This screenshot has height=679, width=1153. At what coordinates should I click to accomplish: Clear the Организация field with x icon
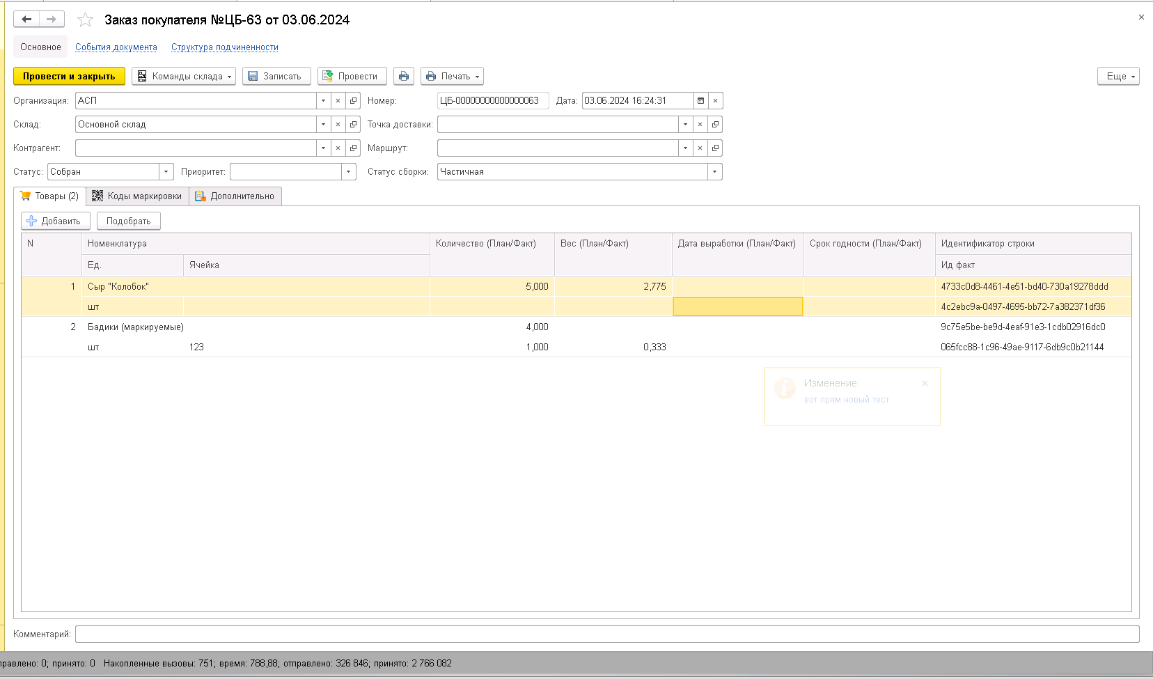tap(338, 100)
